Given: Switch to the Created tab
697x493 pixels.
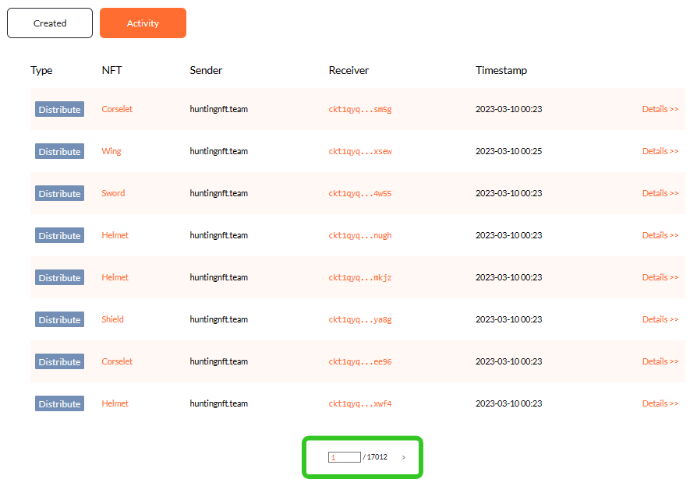Looking at the screenshot, I should click(x=50, y=23).
